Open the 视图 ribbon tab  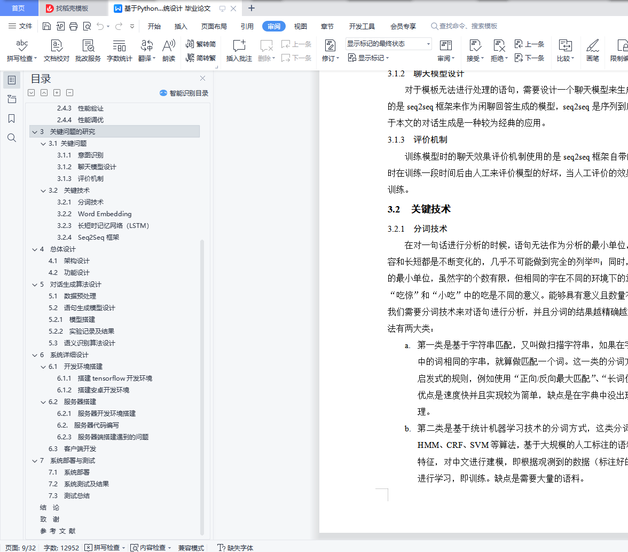pos(300,26)
